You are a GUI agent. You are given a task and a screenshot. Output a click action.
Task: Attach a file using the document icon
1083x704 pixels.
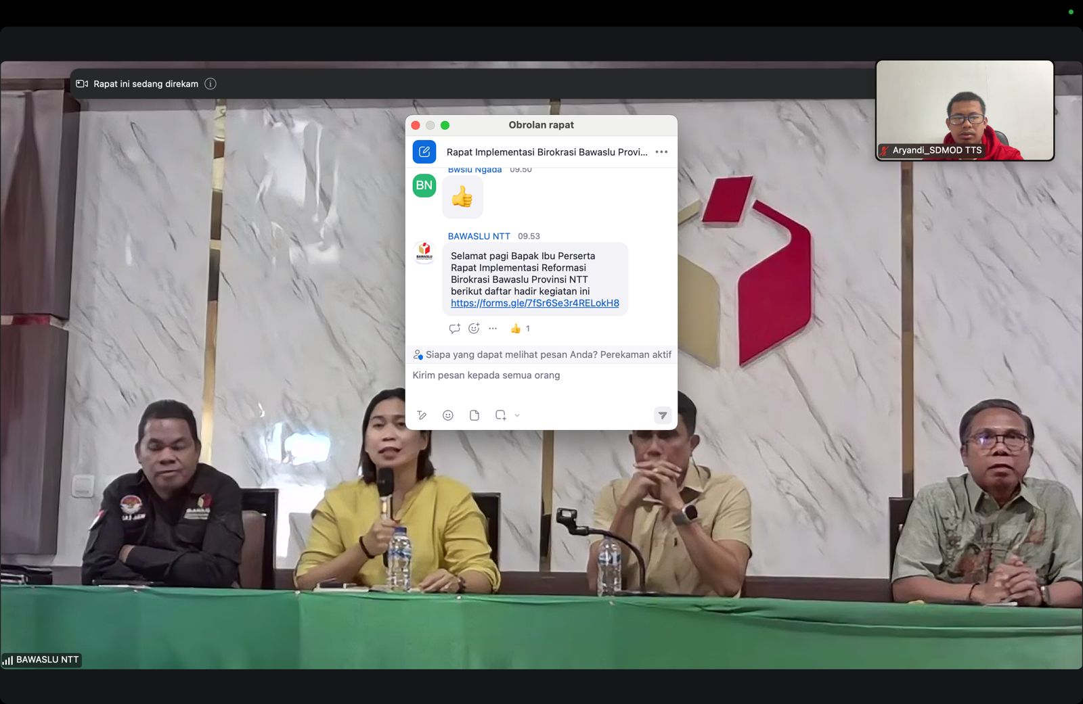pos(474,415)
